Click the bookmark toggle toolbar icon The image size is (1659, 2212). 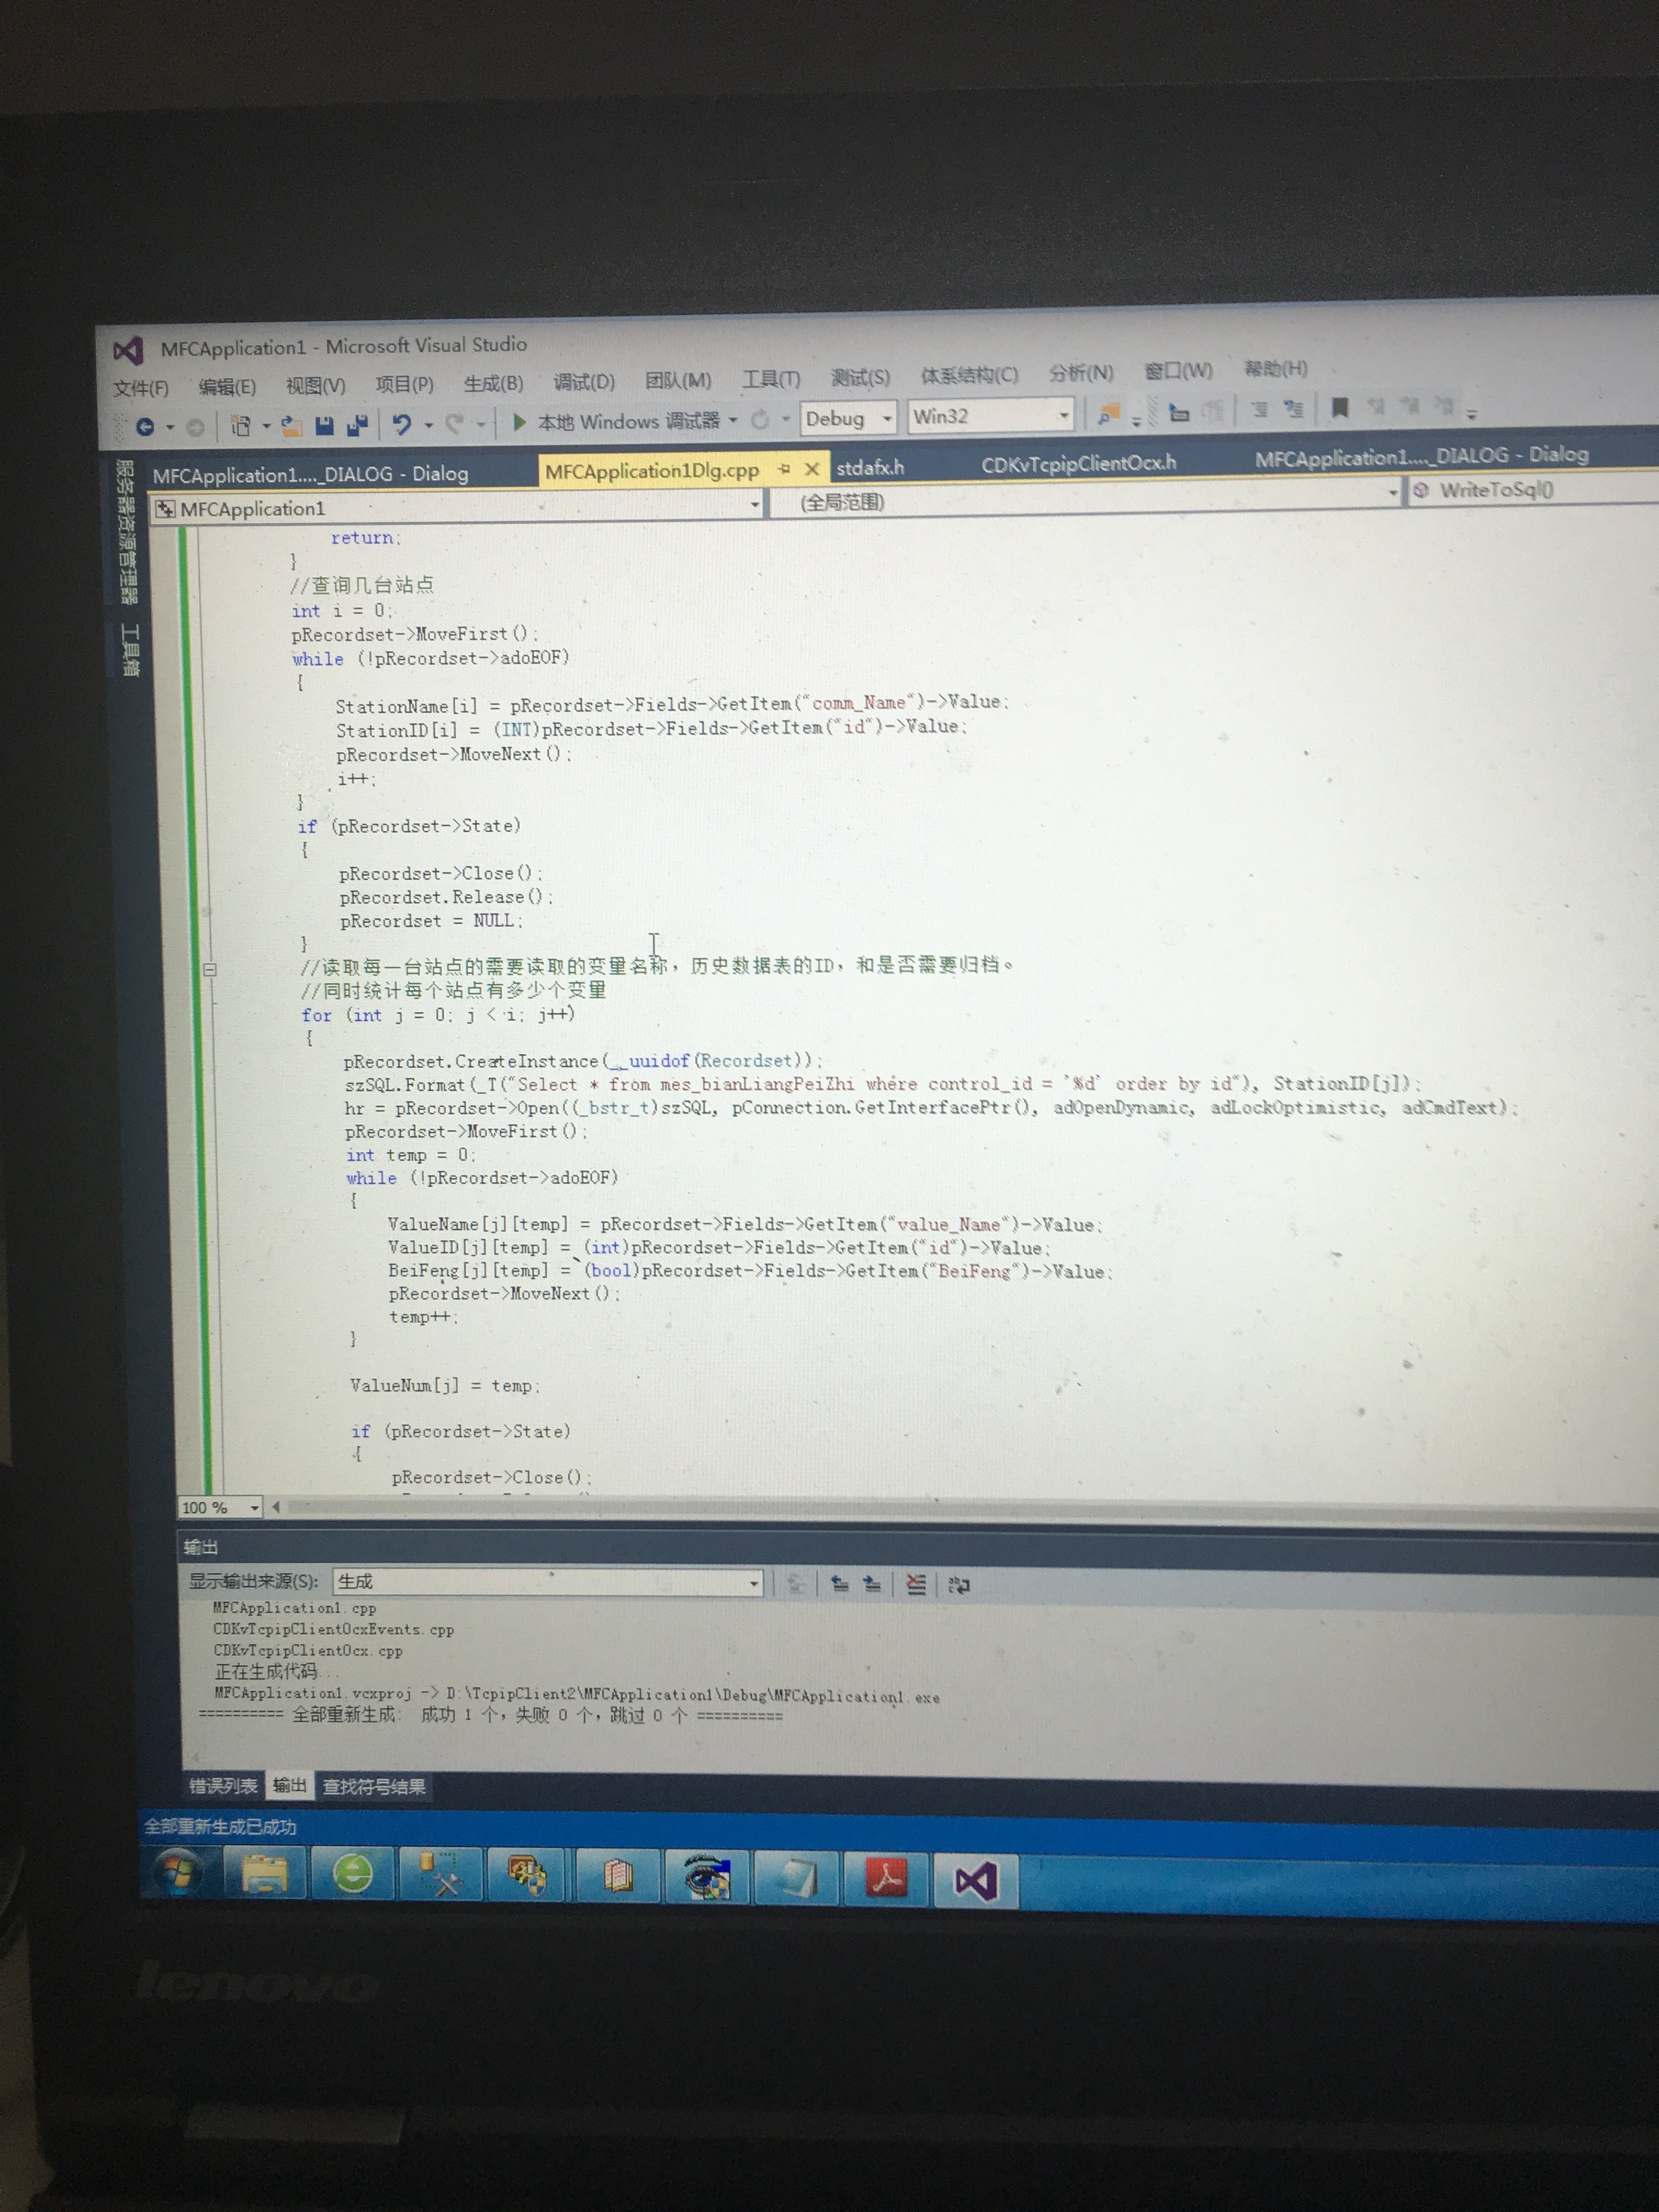pyautogui.click(x=1340, y=407)
